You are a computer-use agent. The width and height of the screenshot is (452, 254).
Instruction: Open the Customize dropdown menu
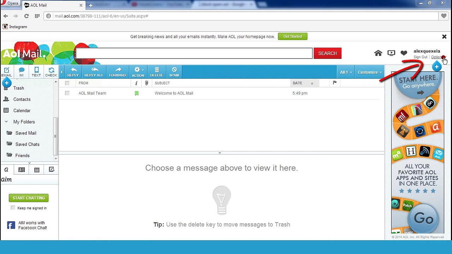[370, 72]
